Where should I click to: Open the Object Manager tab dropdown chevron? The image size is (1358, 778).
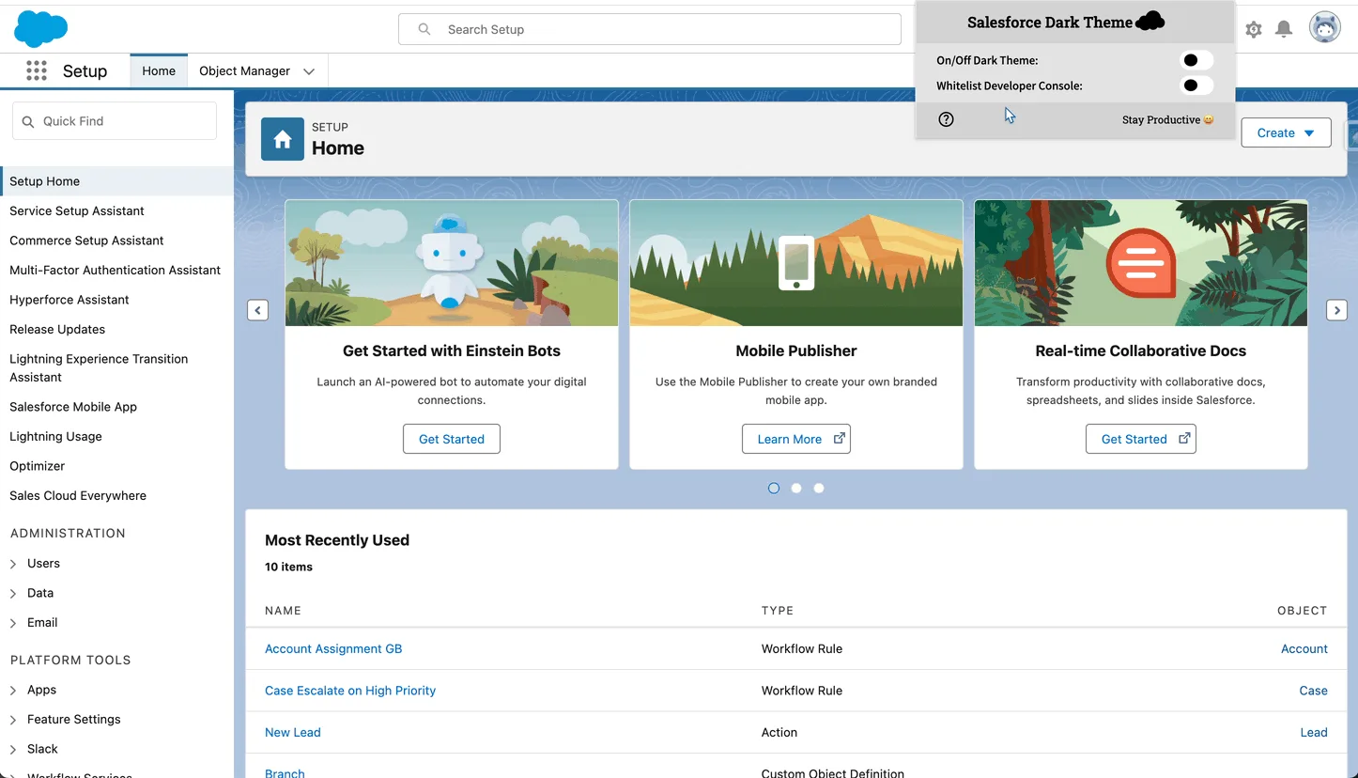pos(308,71)
